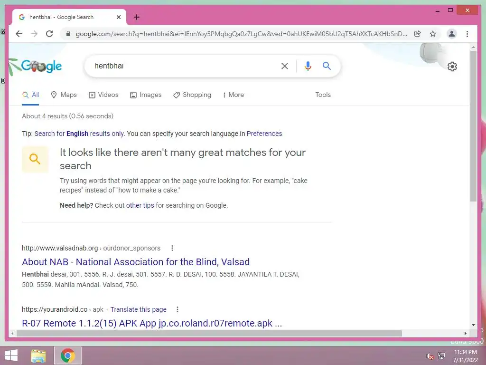Click the taskbar clock showing 11:34 PM

[465, 356]
